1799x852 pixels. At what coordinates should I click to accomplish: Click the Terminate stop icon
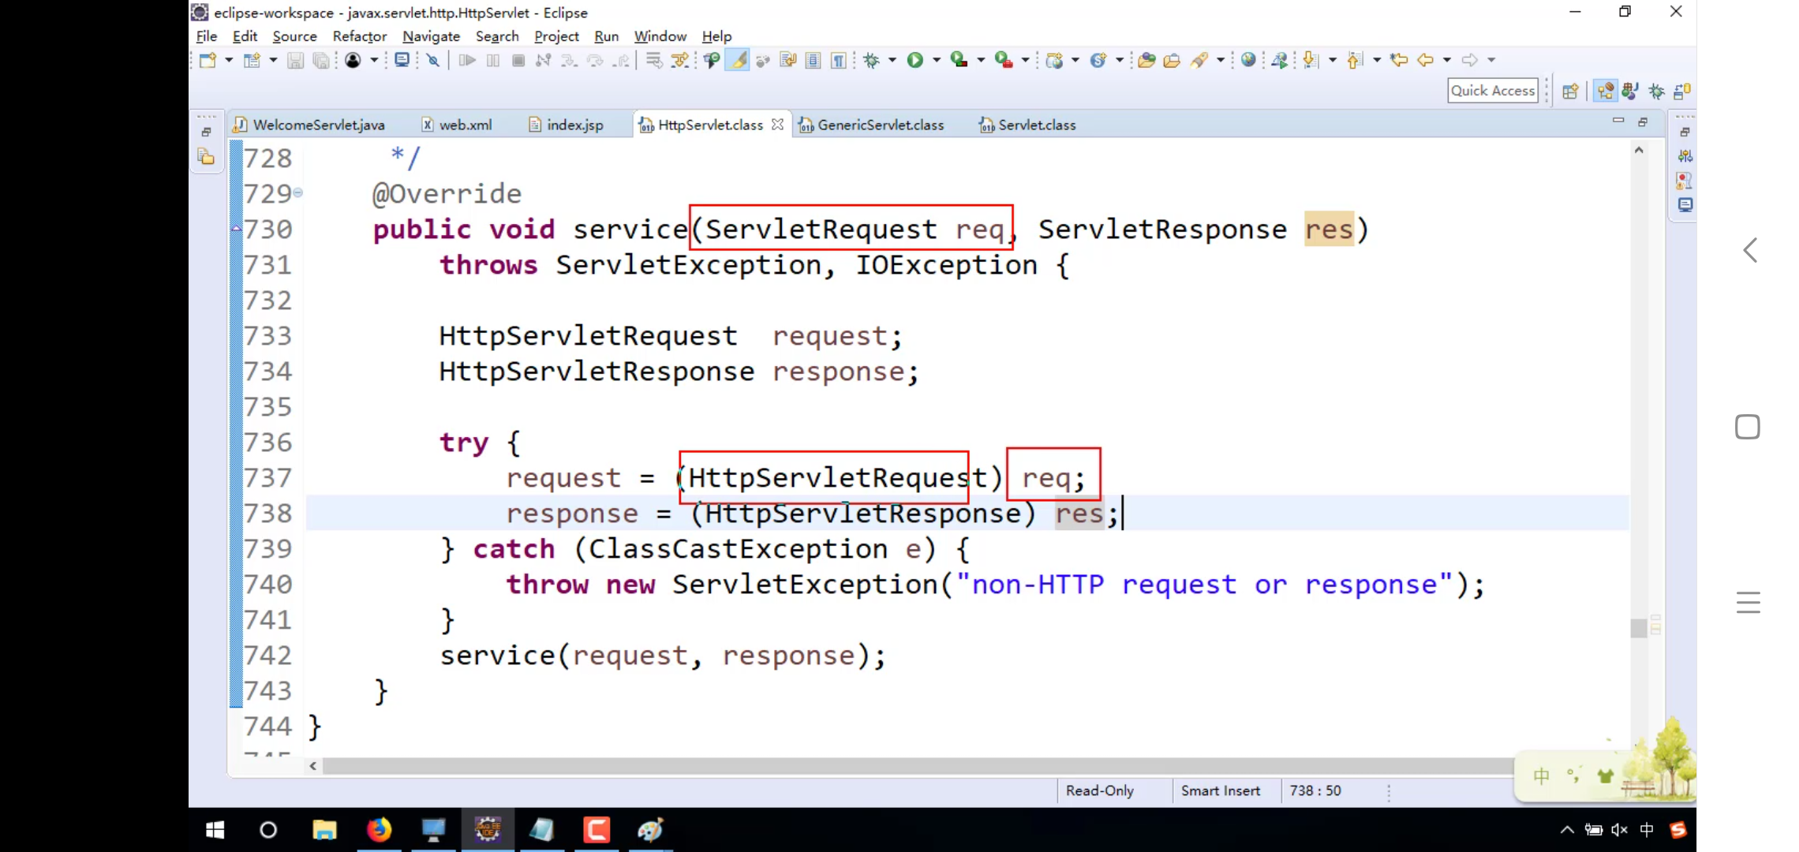(x=518, y=60)
